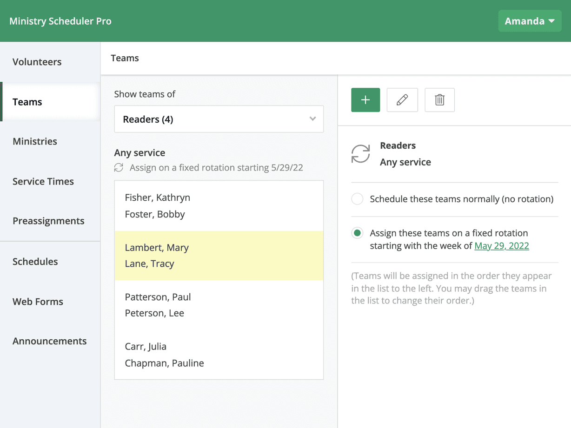Select 'Schedule these teams normally' radio button

(x=357, y=199)
